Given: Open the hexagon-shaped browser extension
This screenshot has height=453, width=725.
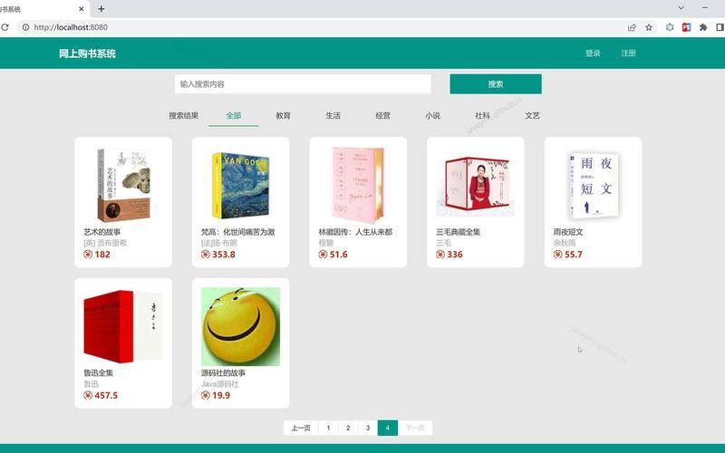Looking at the screenshot, I should pyautogui.click(x=670, y=27).
